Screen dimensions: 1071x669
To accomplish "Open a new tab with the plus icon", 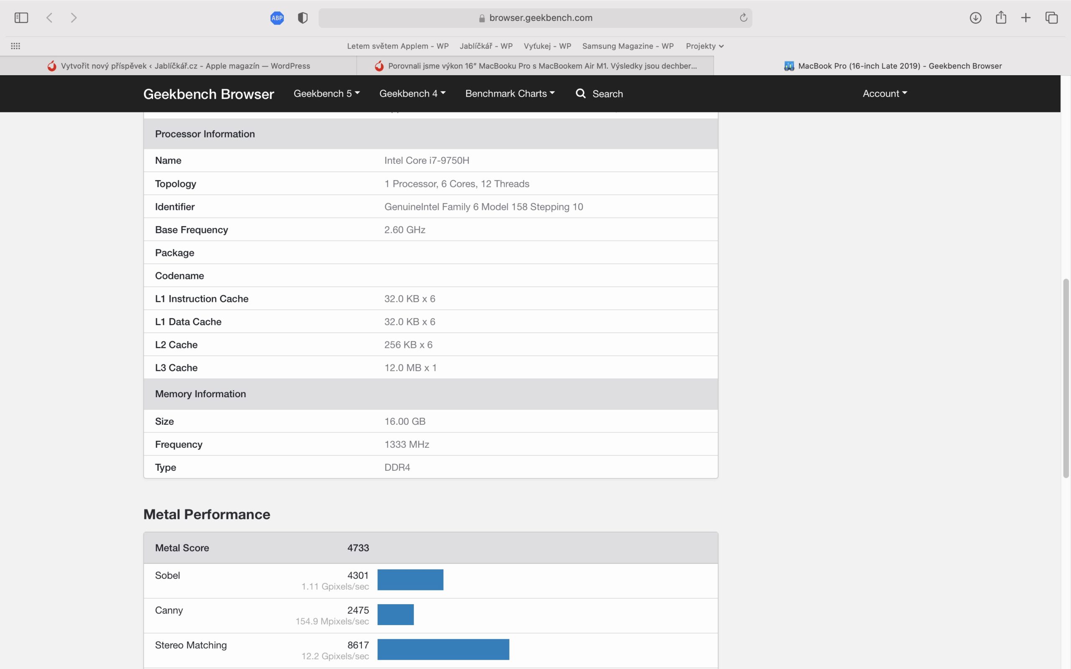I will tap(1026, 18).
